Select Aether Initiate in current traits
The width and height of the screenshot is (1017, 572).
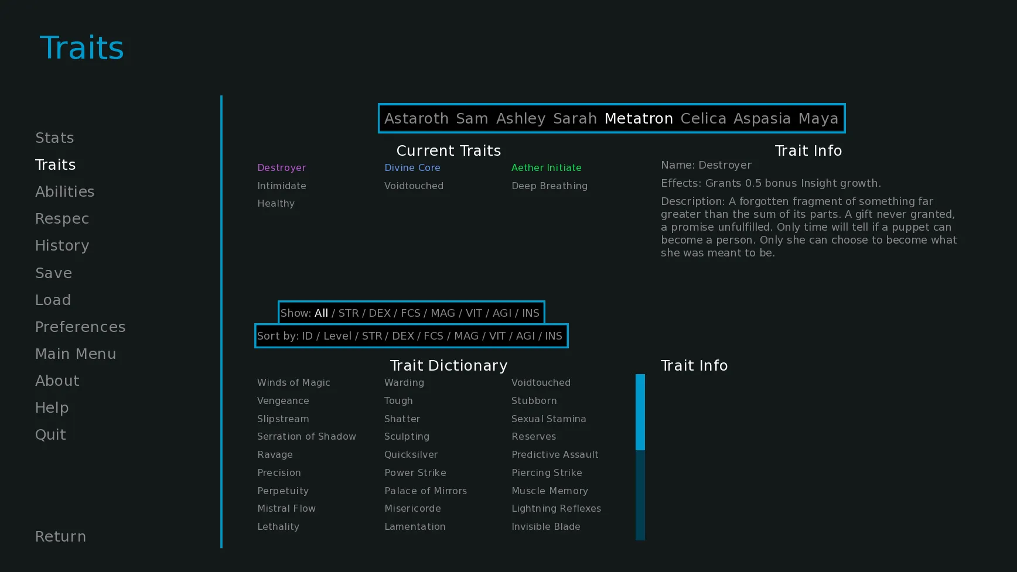coord(547,167)
